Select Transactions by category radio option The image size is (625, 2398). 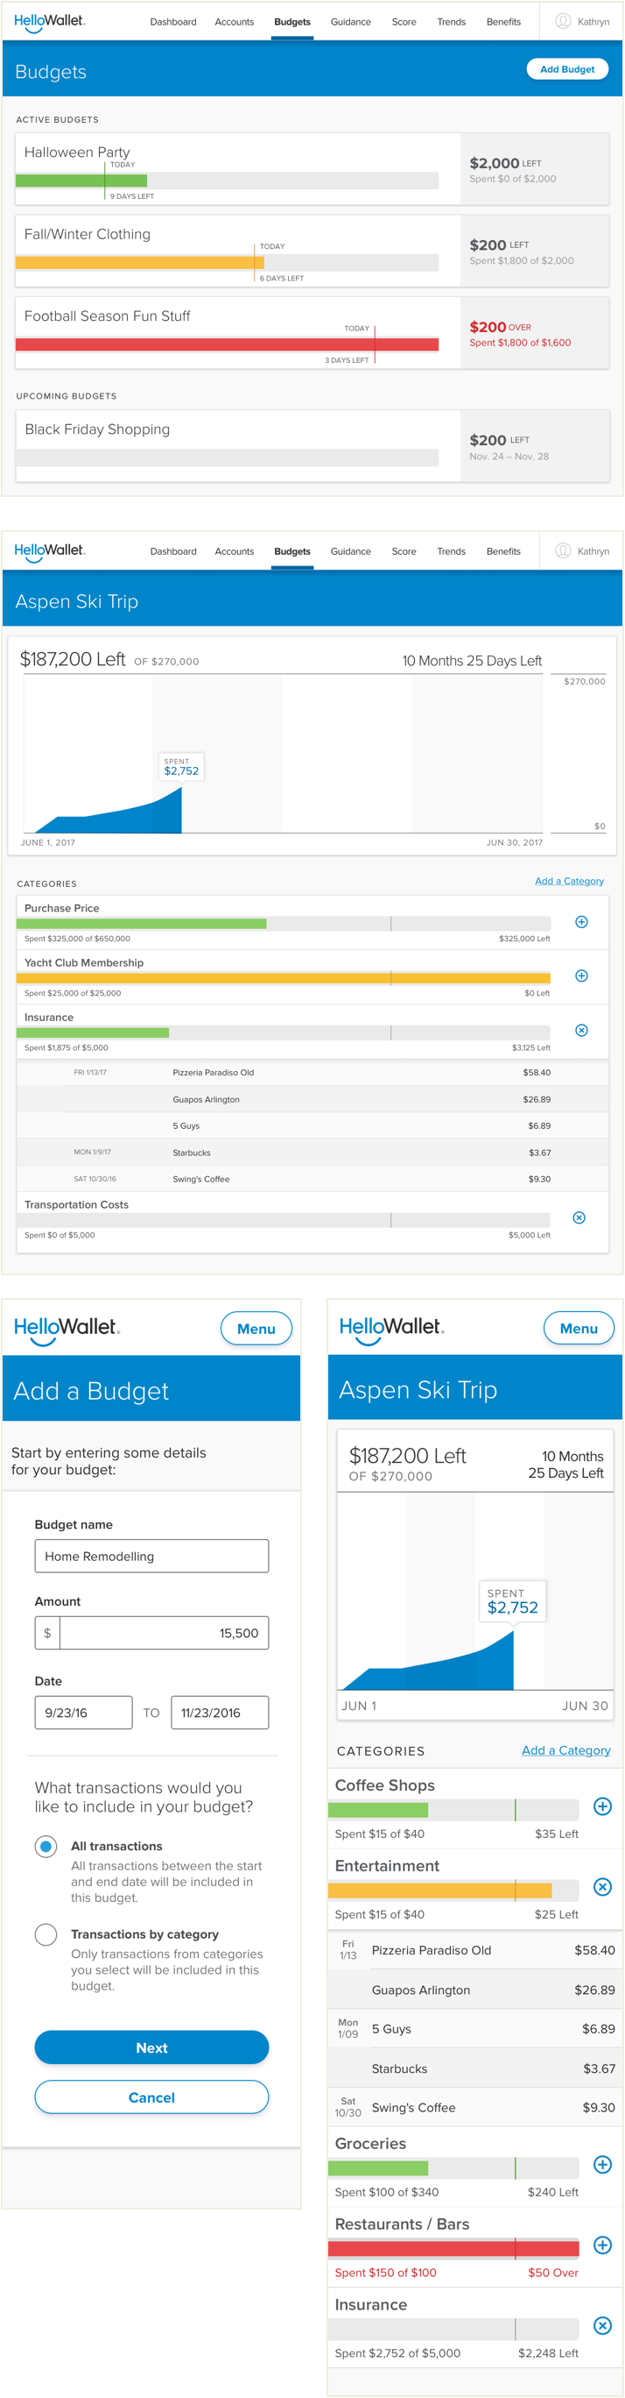tap(46, 1934)
